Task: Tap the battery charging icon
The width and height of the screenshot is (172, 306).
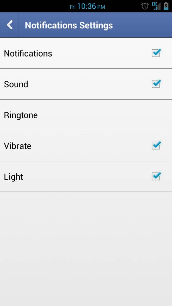Action: 166,6
